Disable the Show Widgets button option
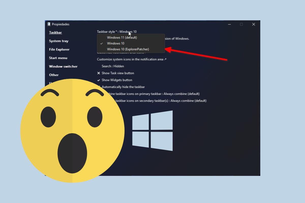This screenshot has width=305, height=203. pyautogui.click(x=117, y=80)
